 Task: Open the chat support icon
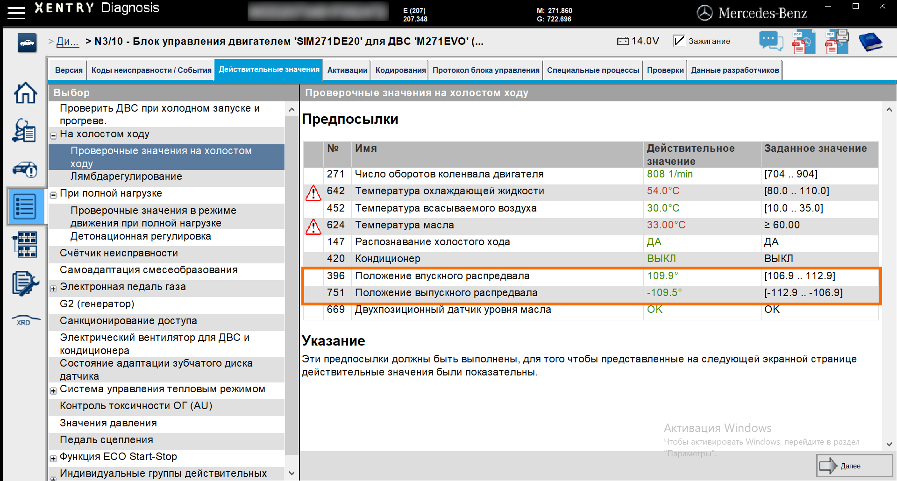tap(771, 41)
